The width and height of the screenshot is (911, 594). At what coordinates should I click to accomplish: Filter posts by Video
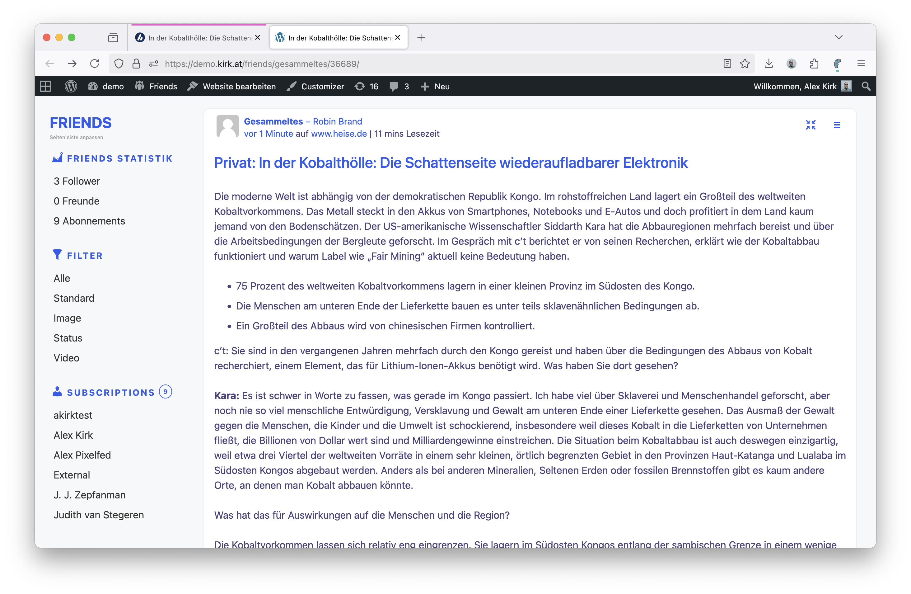pyautogui.click(x=66, y=358)
